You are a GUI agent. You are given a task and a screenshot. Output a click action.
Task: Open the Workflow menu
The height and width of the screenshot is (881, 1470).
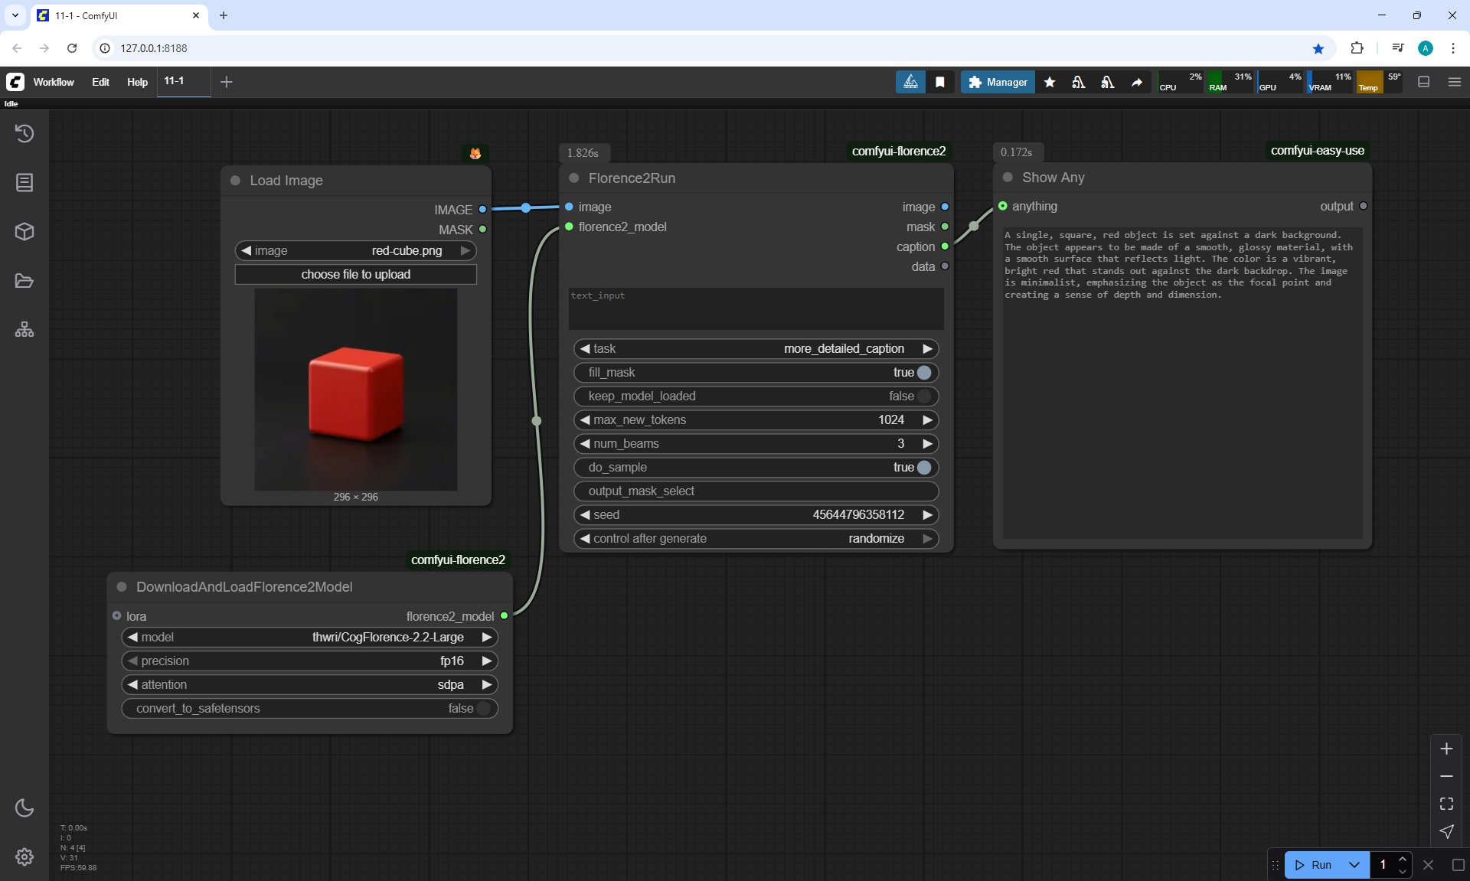(x=54, y=82)
